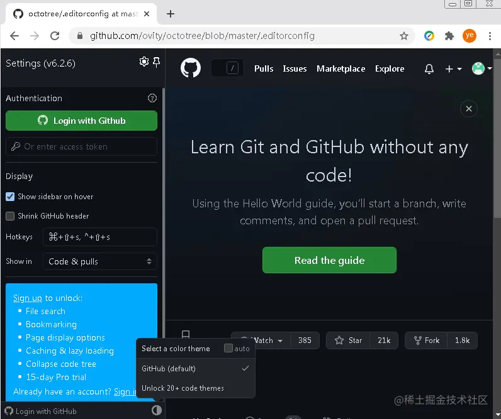Image resolution: width=501 pixels, height=419 pixels.
Task: Pin the Octotree sidebar
Action: click(x=156, y=62)
